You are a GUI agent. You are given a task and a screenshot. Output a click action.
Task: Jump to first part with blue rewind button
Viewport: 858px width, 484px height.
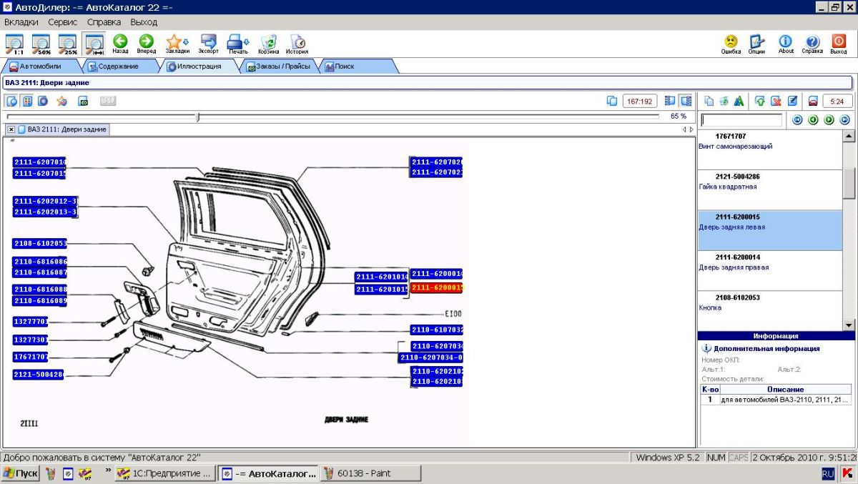798,120
